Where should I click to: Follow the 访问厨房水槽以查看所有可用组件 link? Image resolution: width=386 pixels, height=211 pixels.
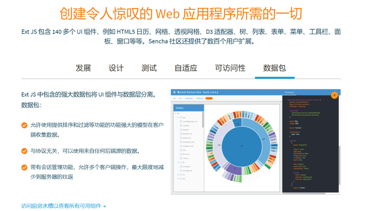[63, 206]
